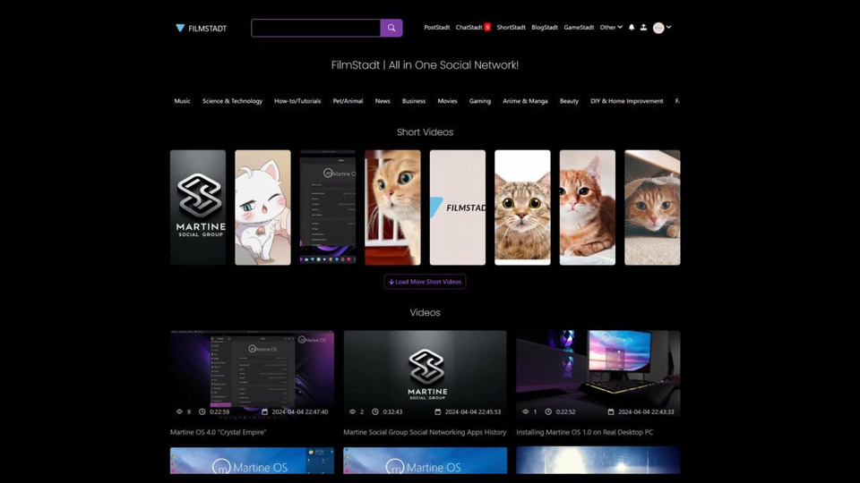Select the Science & Technology category

click(x=232, y=101)
